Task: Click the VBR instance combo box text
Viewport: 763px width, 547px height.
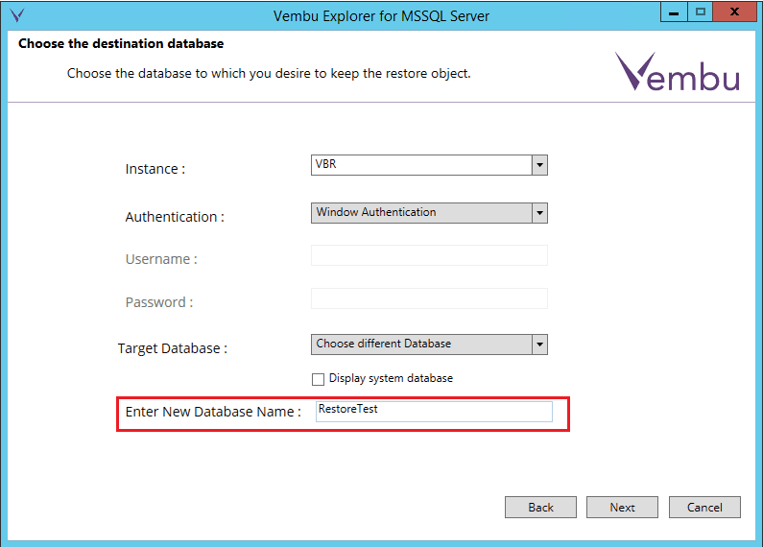Action: point(421,165)
